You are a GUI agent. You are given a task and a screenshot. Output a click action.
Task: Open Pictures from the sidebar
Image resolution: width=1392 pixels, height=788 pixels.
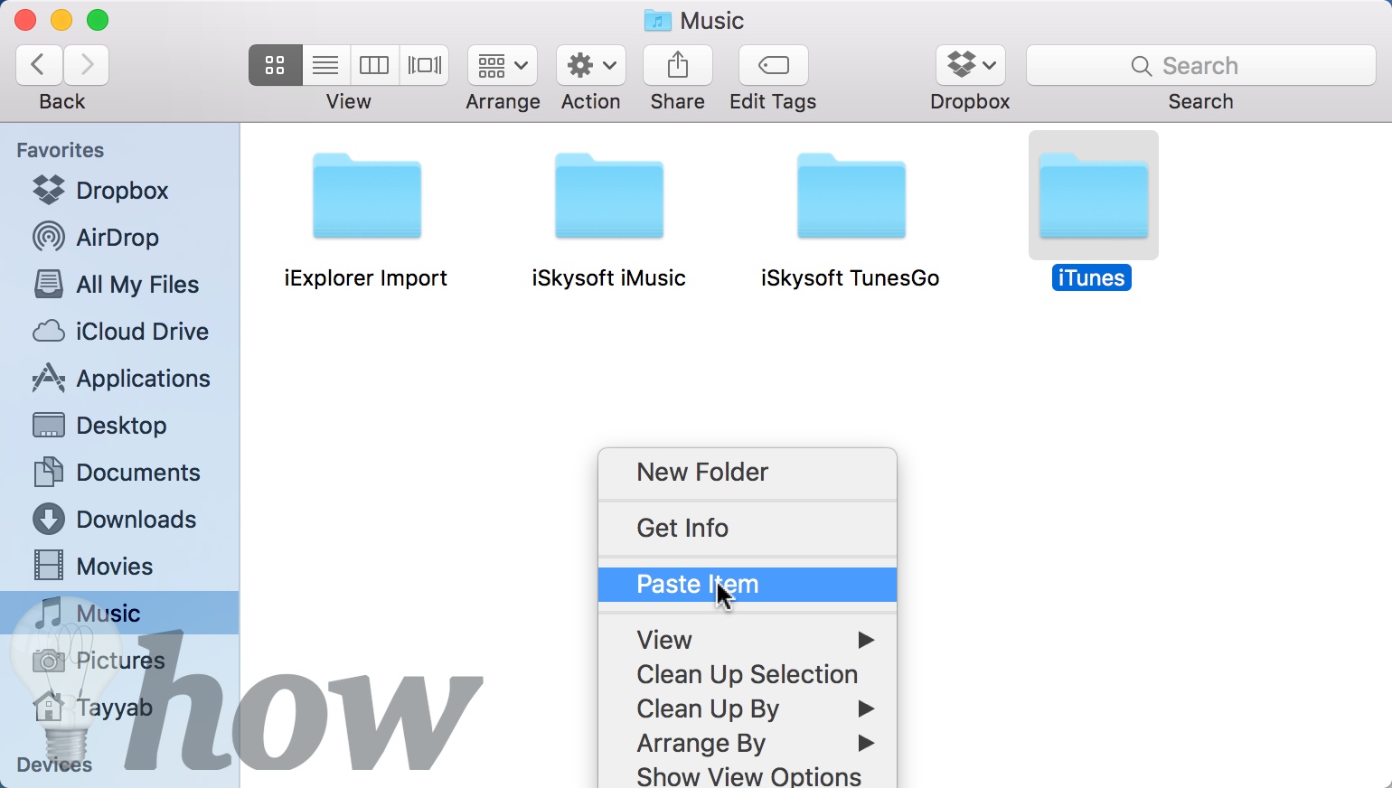(x=119, y=661)
